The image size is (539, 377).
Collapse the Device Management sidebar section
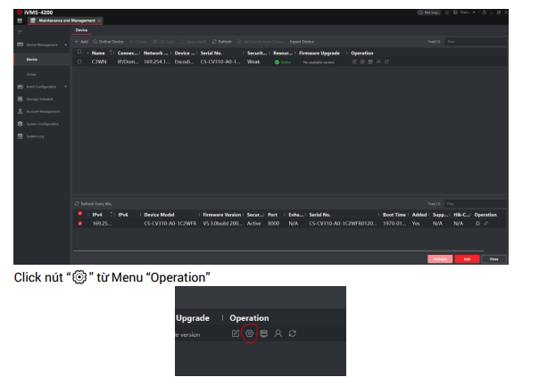pos(66,45)
